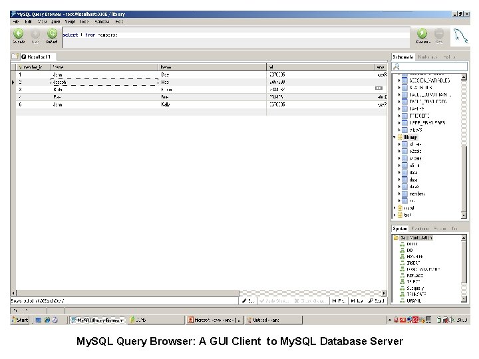Click the mysql database cylinder icon
The width and height of the screenshot is (479, 359).
(x=400, y=208)
